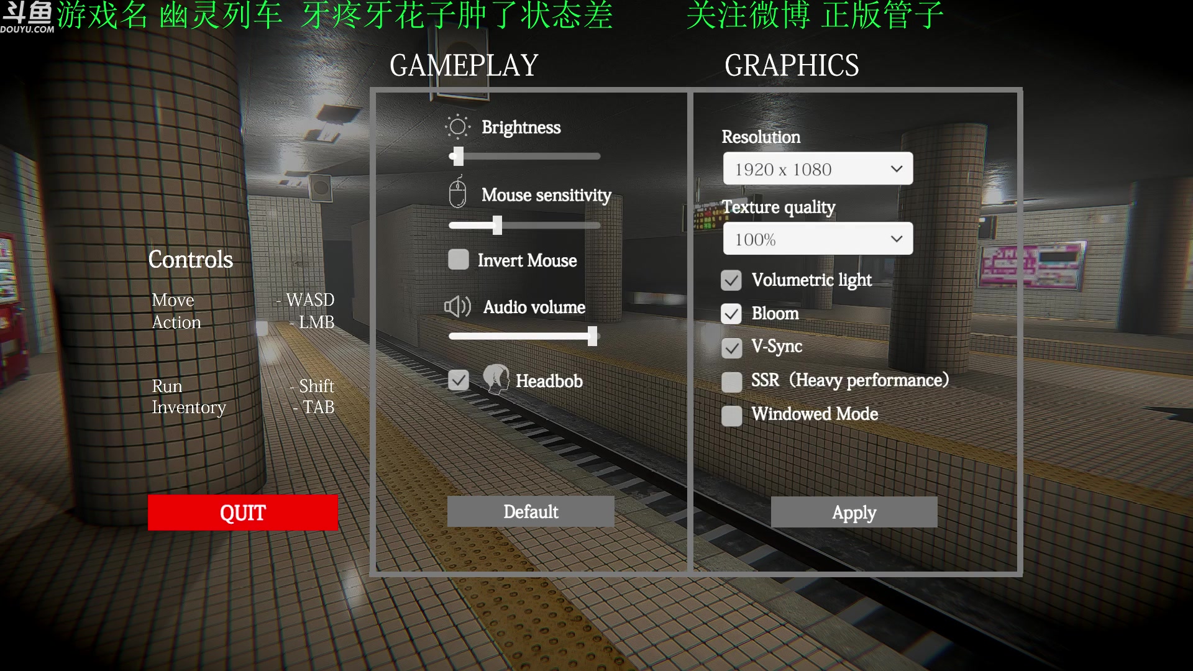Viewport: 1193px width, 671px height.
Task: Click the GRAPHICS section heading
Action: coord(792,65)
